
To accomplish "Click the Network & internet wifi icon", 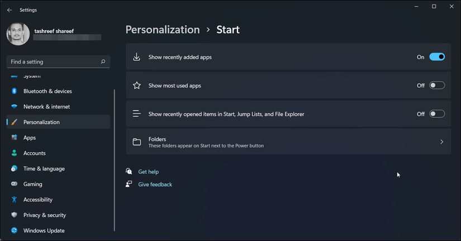I will coord(14,107).
